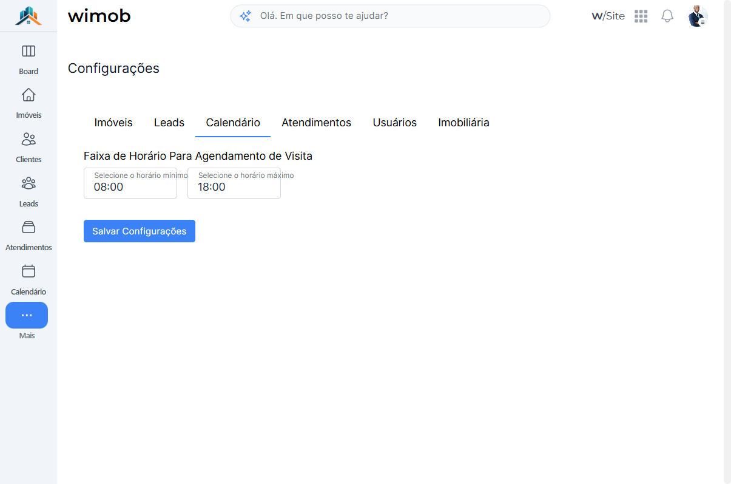
Task: Click Salvar Configurações button
Action: [140, 231]
